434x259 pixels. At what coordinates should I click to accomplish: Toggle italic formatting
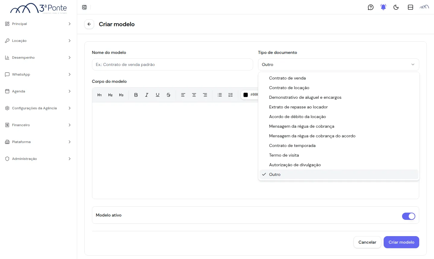coord(147,95)
